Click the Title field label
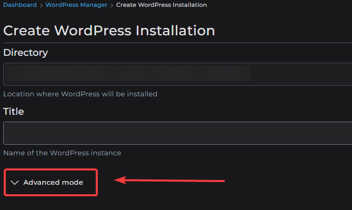The width and height of the screenshot is (352, 210). click(x=14, y=112)
